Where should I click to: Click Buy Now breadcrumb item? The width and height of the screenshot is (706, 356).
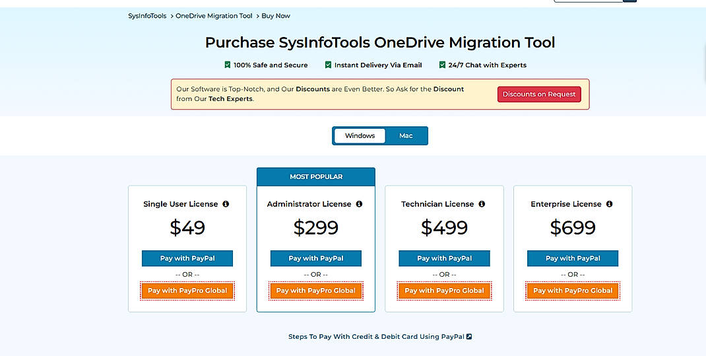(x=276, y=16)
